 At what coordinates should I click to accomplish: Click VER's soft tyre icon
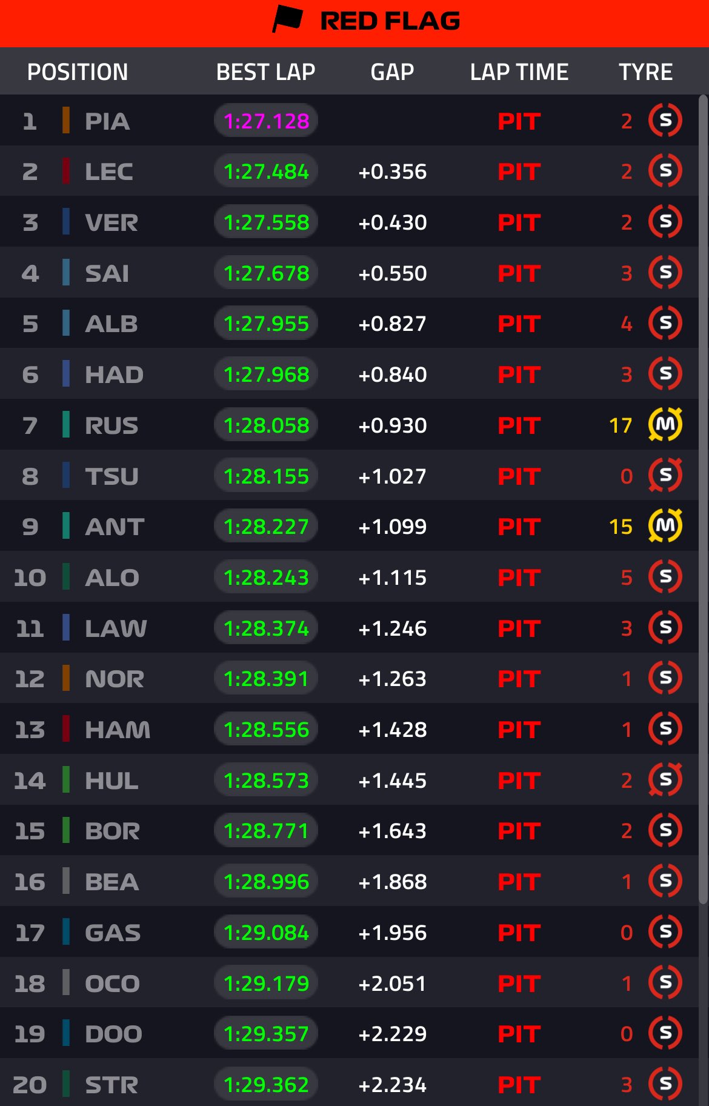tap(665, 222)
